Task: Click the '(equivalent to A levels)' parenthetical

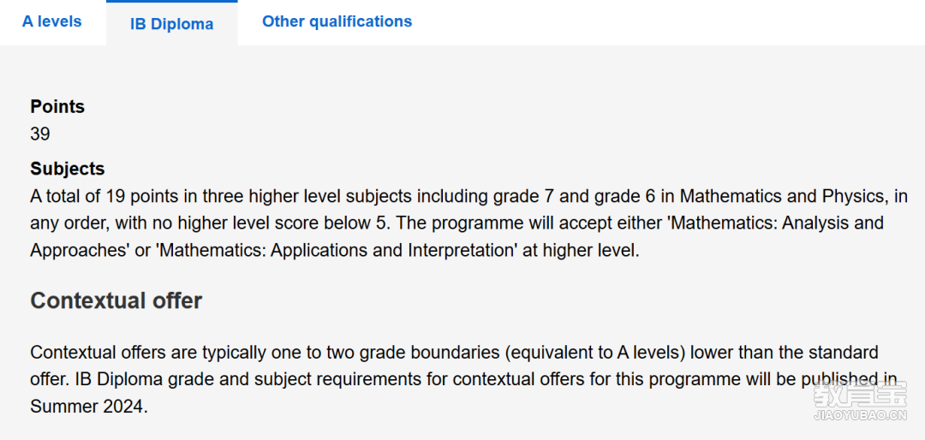Action: click(591, 353)
